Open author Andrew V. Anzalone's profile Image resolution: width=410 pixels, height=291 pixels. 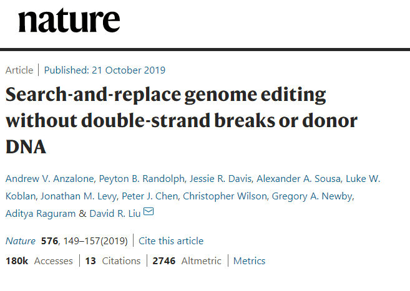click(50, 179)
